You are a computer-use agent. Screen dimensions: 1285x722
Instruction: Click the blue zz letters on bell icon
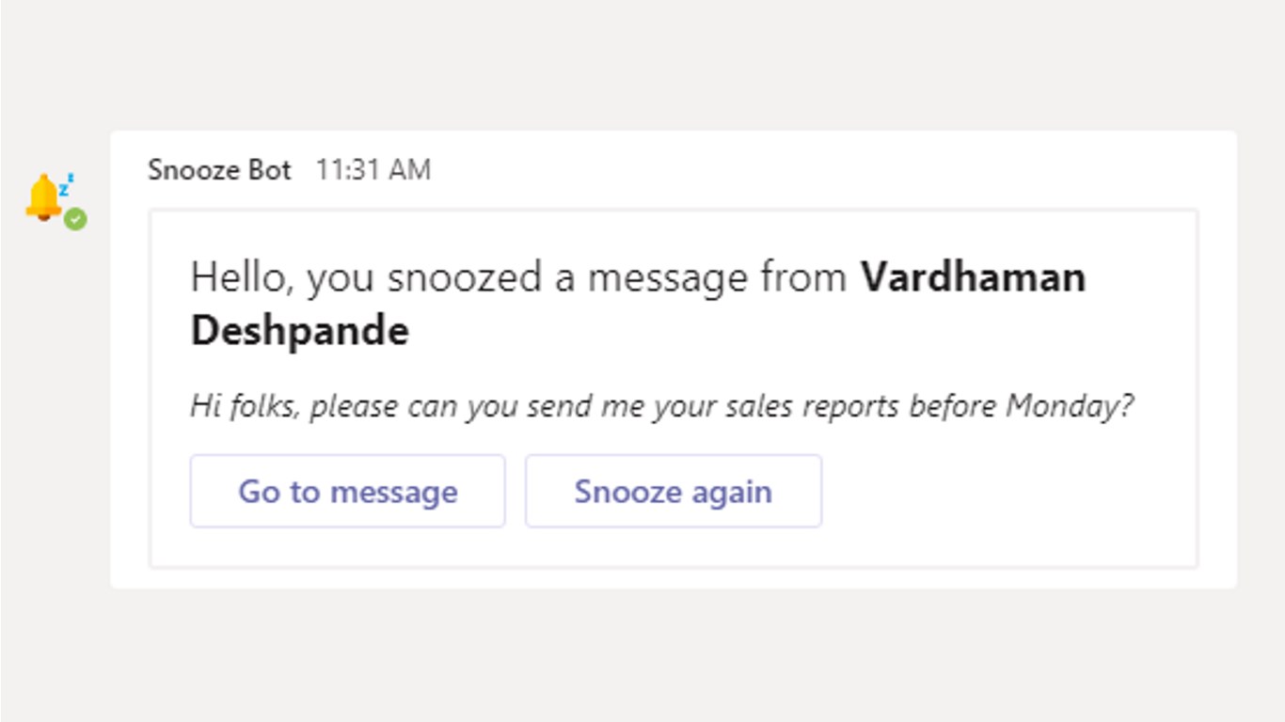(66, 184)
